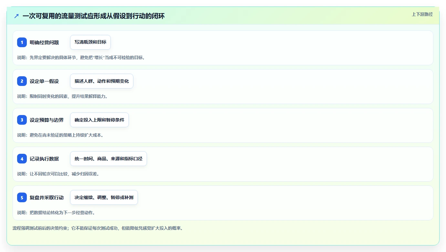Screen dimensions: 446x252
Task: Click the footer note starting 流程强调测试前后的决策约束
Action: 98,228
